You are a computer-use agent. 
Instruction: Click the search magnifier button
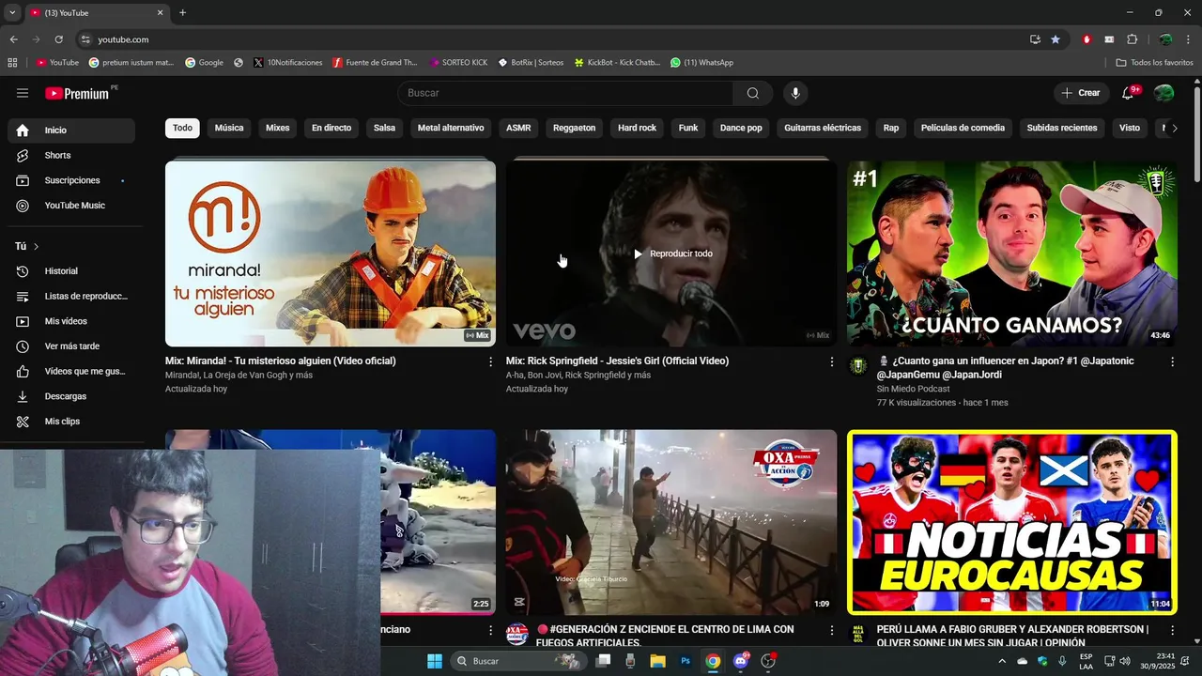(x=753, y=93)
